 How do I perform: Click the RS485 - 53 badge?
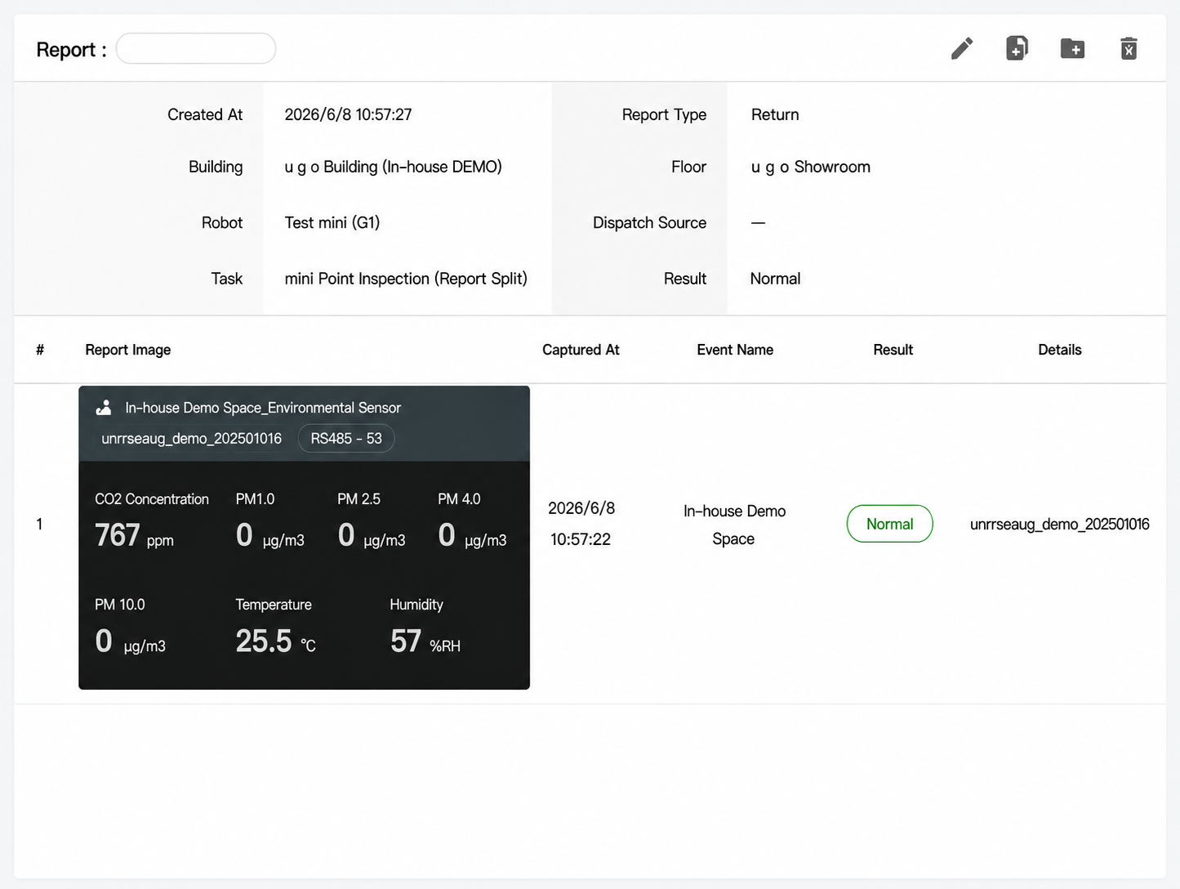point(346,439)
